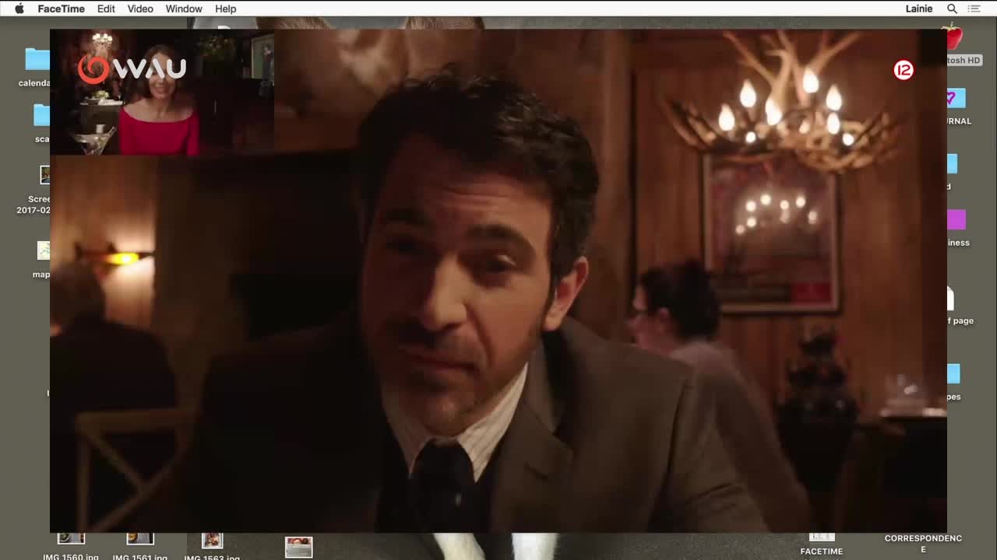Select the CORRESPONDENCE desktop item
Screen dimensions: 997x560
click(923, 543)
